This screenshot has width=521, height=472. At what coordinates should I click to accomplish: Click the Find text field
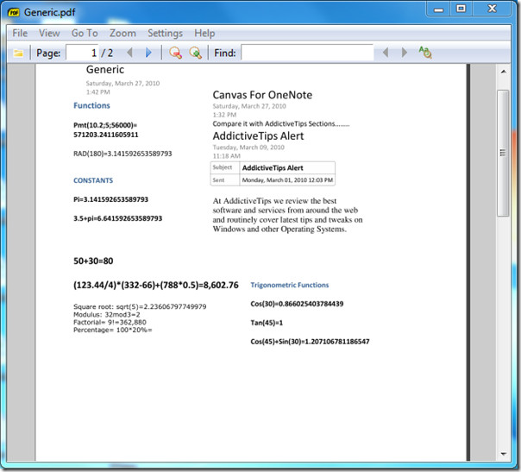[x=307, y=53]
